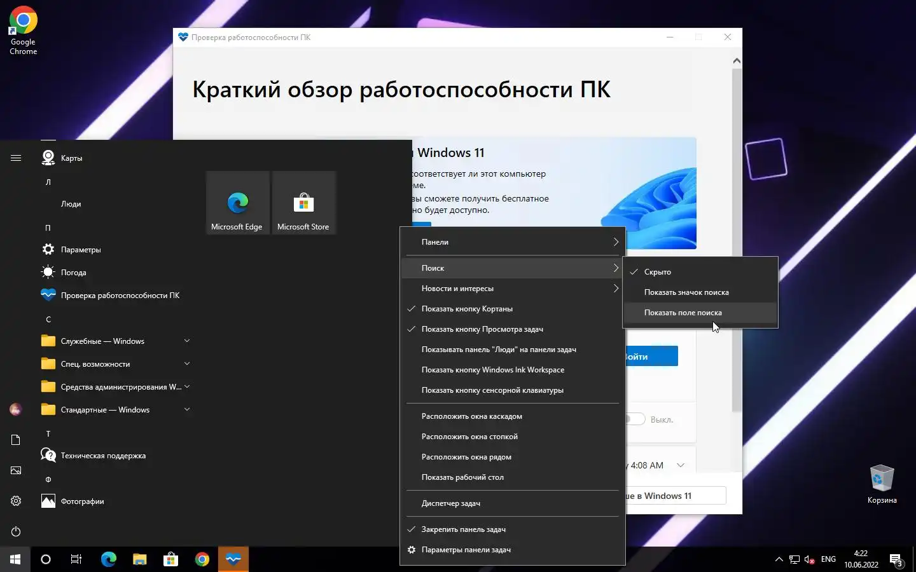Expand Новости и интересы submenu
This screenshot has height=572, width=916.
(513, 289)
